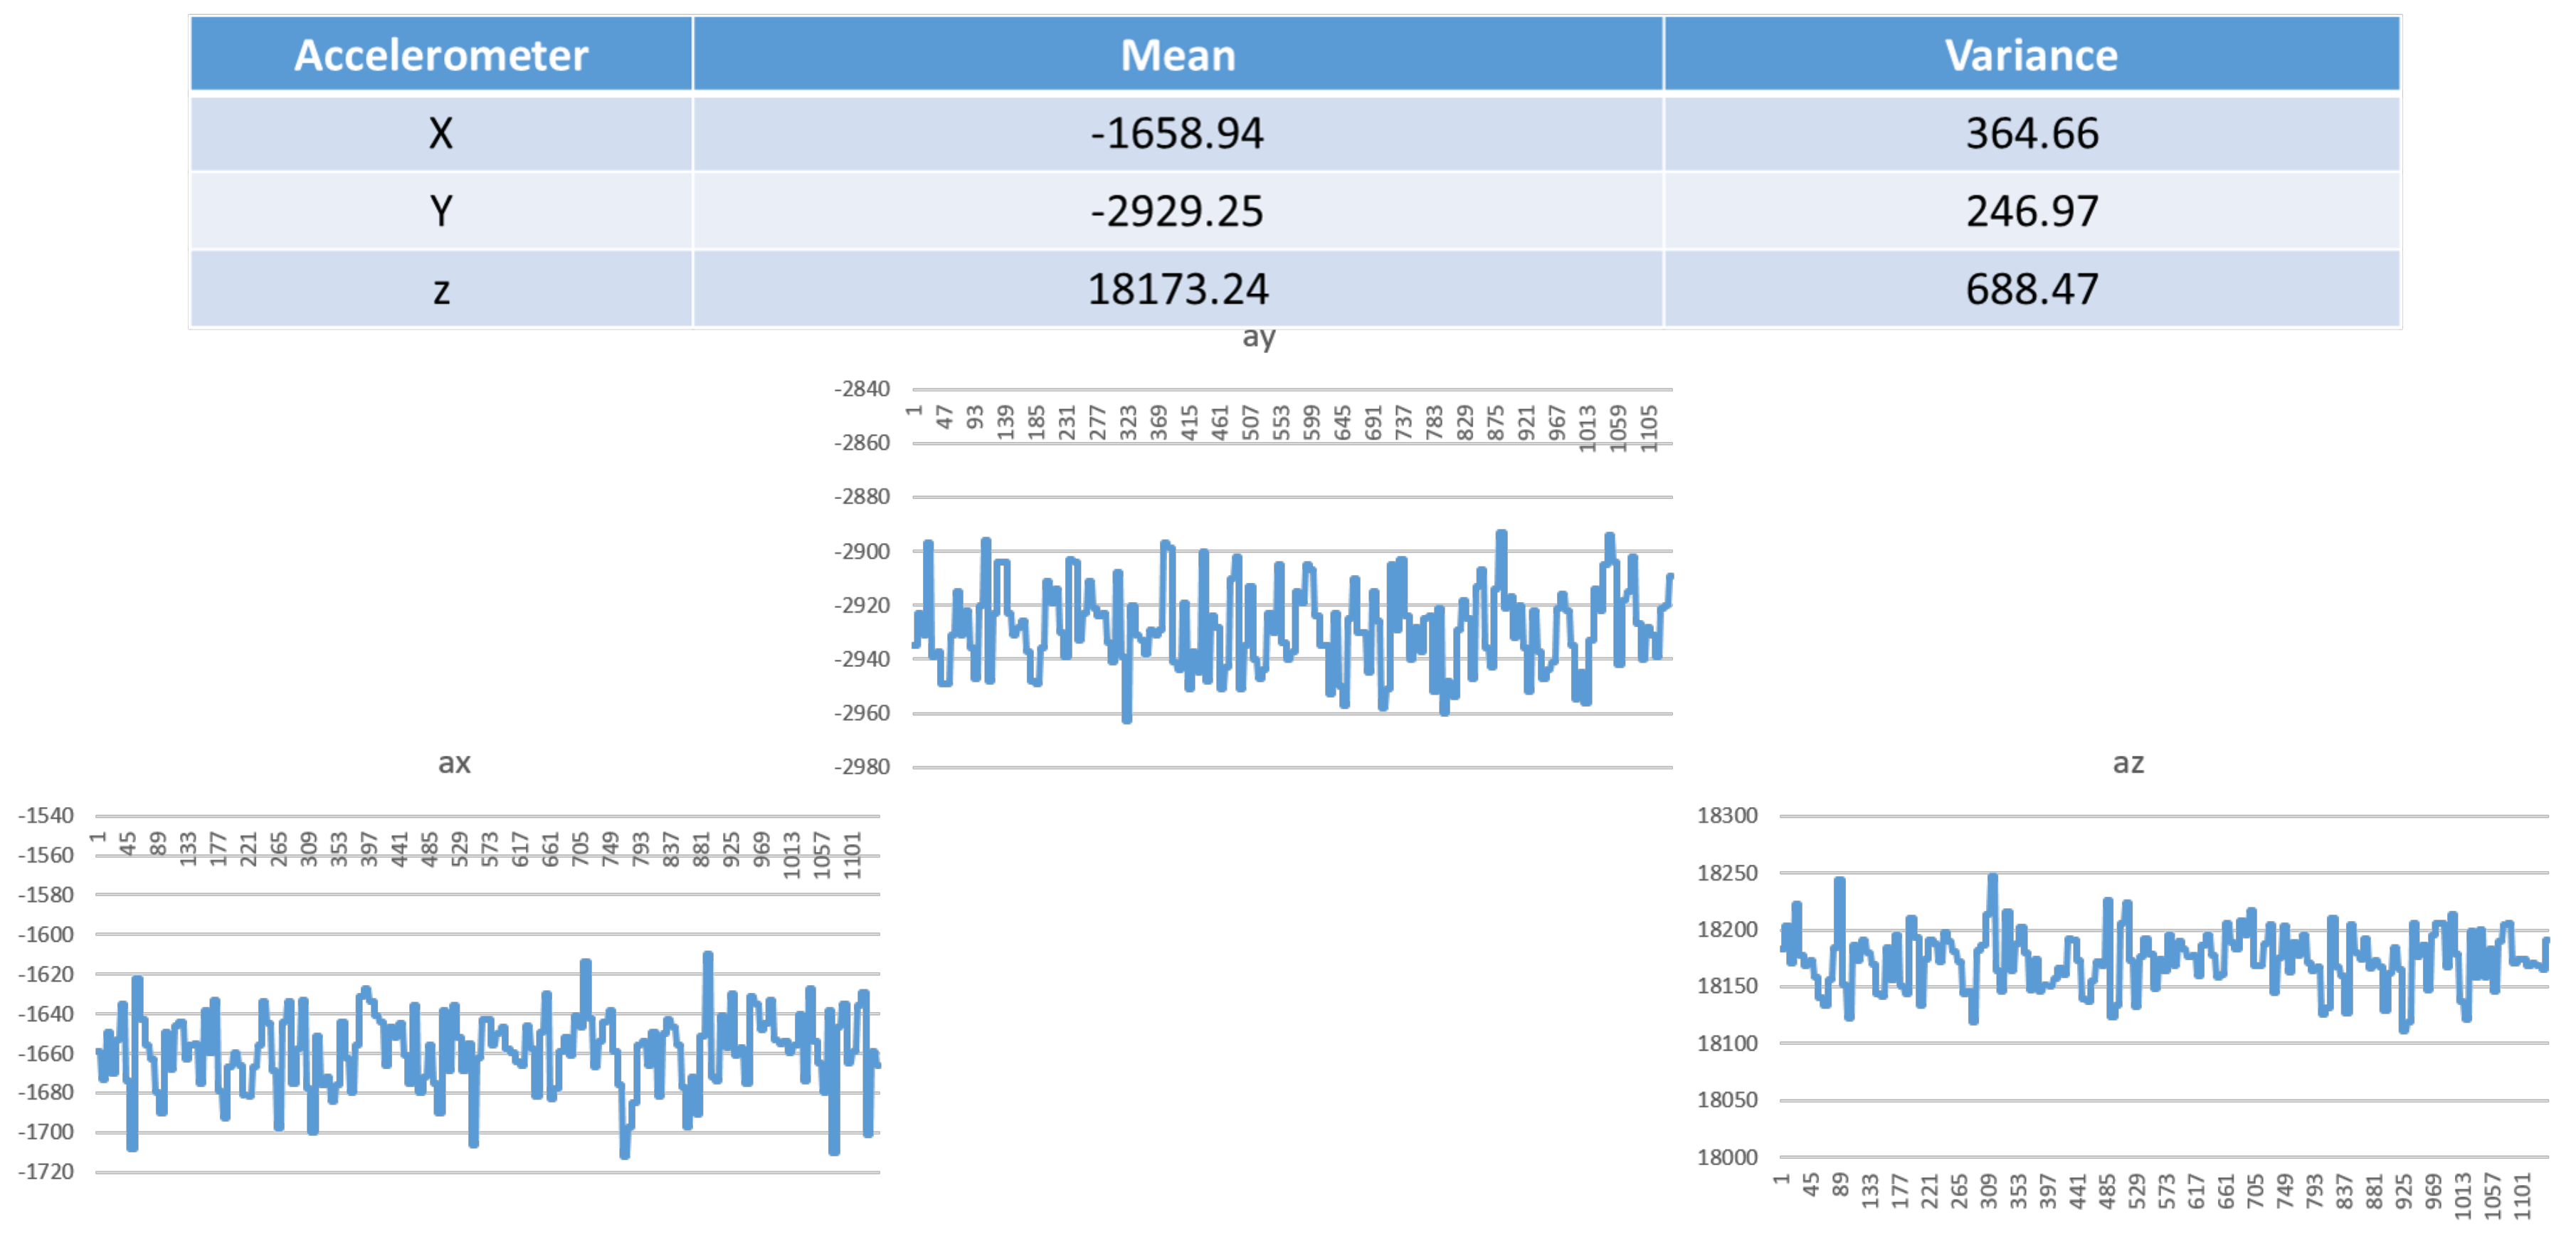This screenshot has height=1247, width=2576.
Task: Click the ay chart title
Action: (x=1258, y=337)
